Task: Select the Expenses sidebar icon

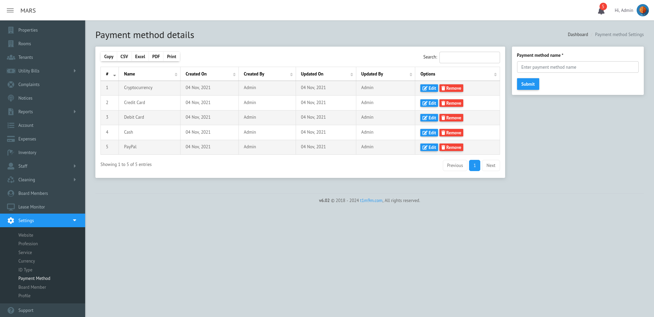Action: pos(11,139)
